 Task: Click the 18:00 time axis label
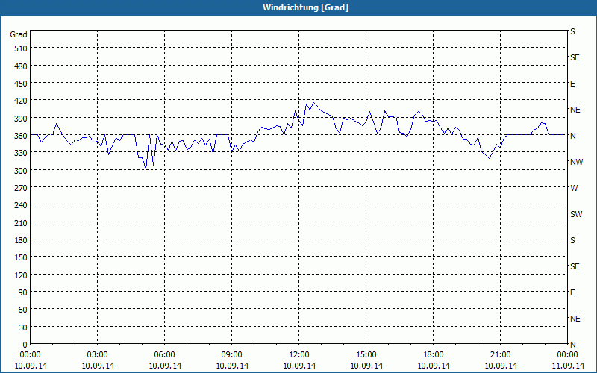tap(434, 355)
